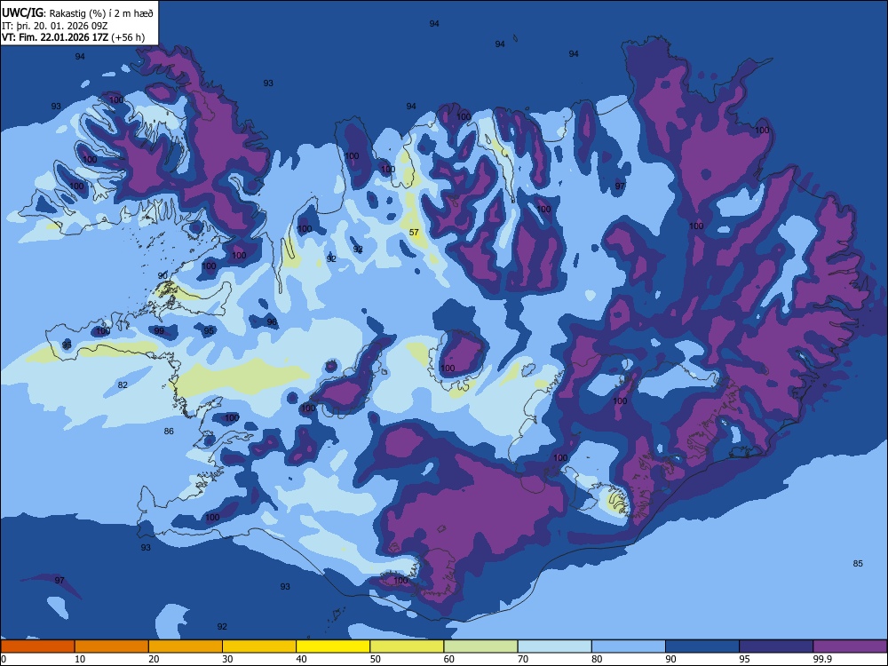Click the '80' legend scale label
This screenshot has height=666, width=888.
point(597,659)
